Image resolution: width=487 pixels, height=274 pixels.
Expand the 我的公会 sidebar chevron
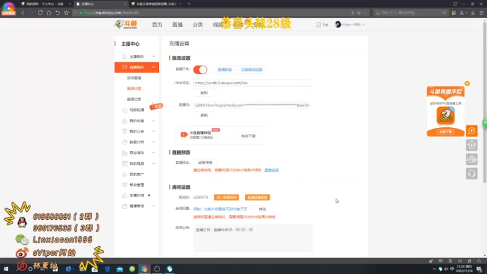click(x=153, y=132)
